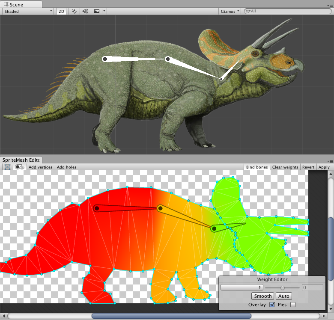Disable the Overlay checkbox
Viewport: 334px width, 320px height.
pos(271,305)
